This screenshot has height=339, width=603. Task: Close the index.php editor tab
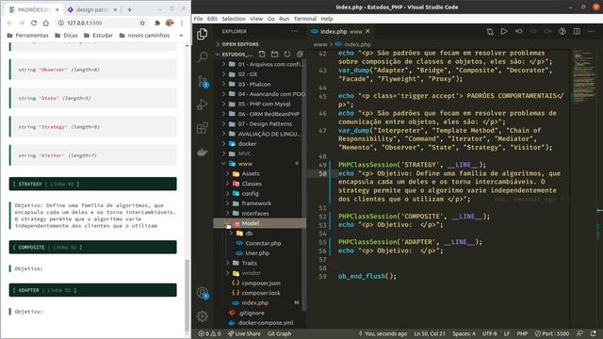click(x=367, y=31)
